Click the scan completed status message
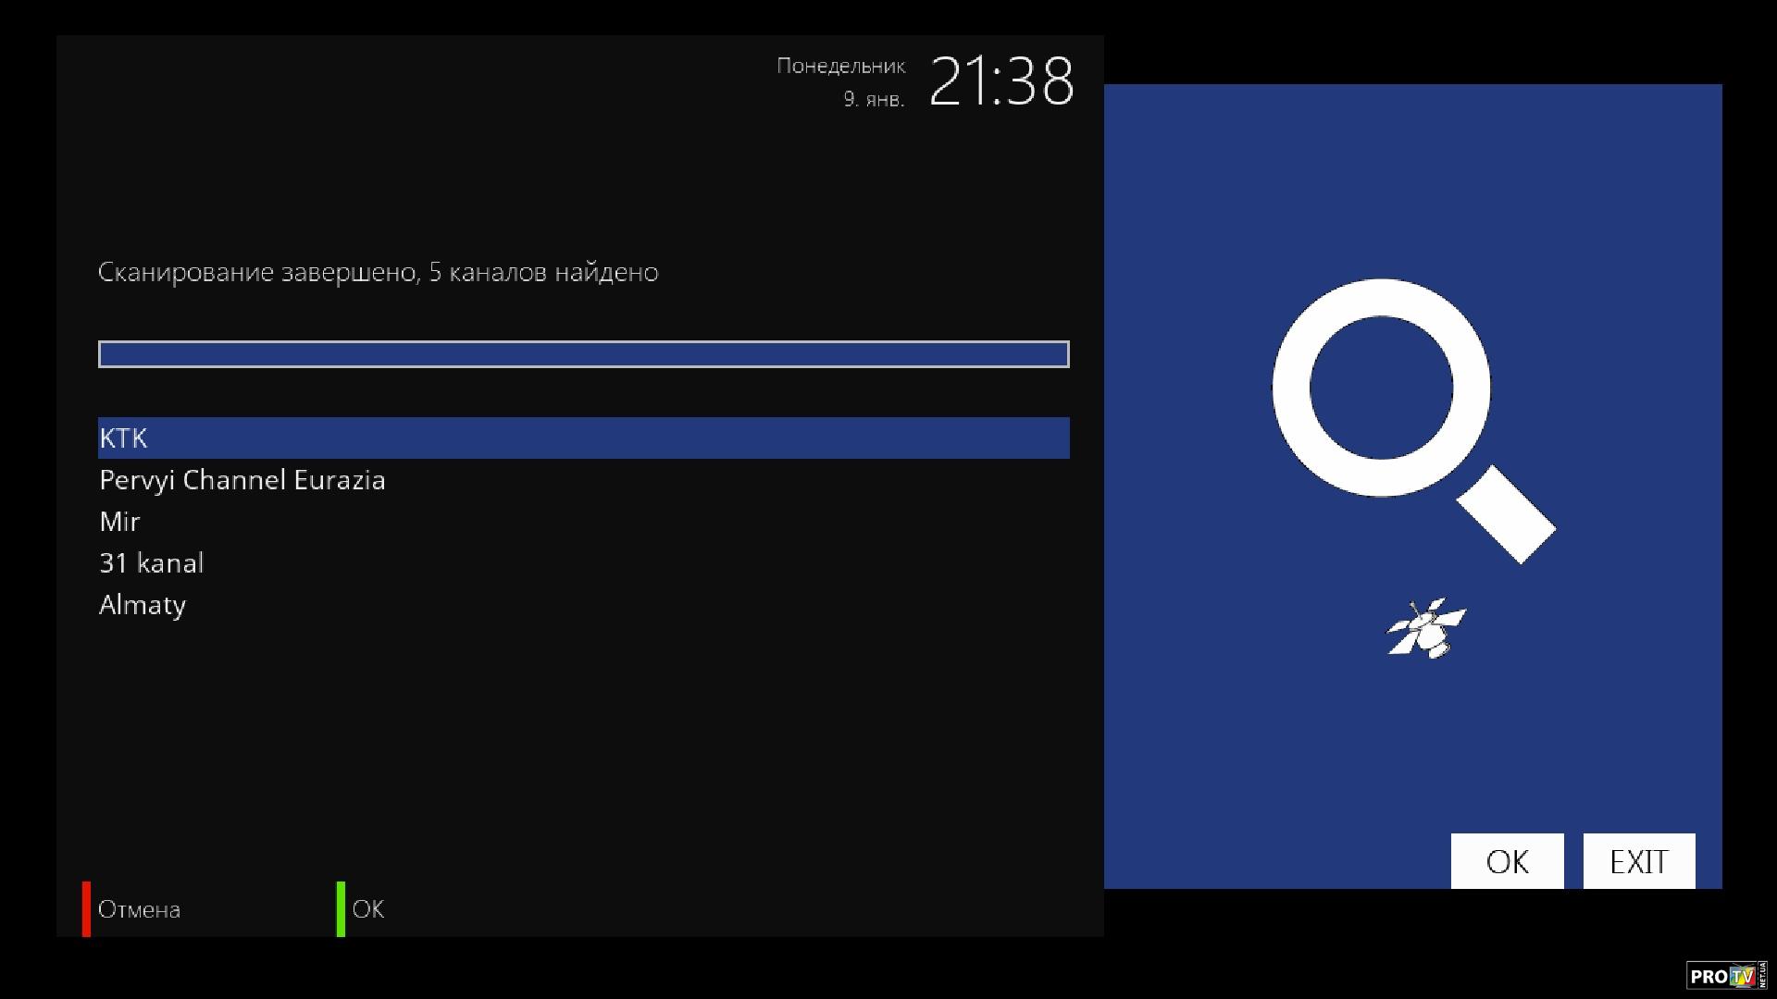Viewport: 1777px width, 999px height. click(379, 272)
